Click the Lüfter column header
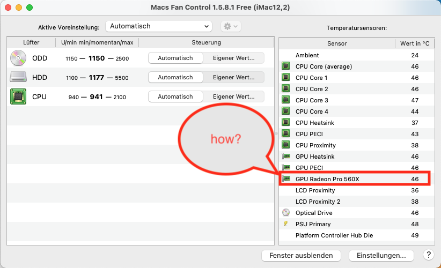 (31, 42)
